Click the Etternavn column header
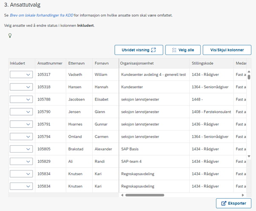Screen dimensions: 256x211 pyautogui.click(x=79, y=64)
